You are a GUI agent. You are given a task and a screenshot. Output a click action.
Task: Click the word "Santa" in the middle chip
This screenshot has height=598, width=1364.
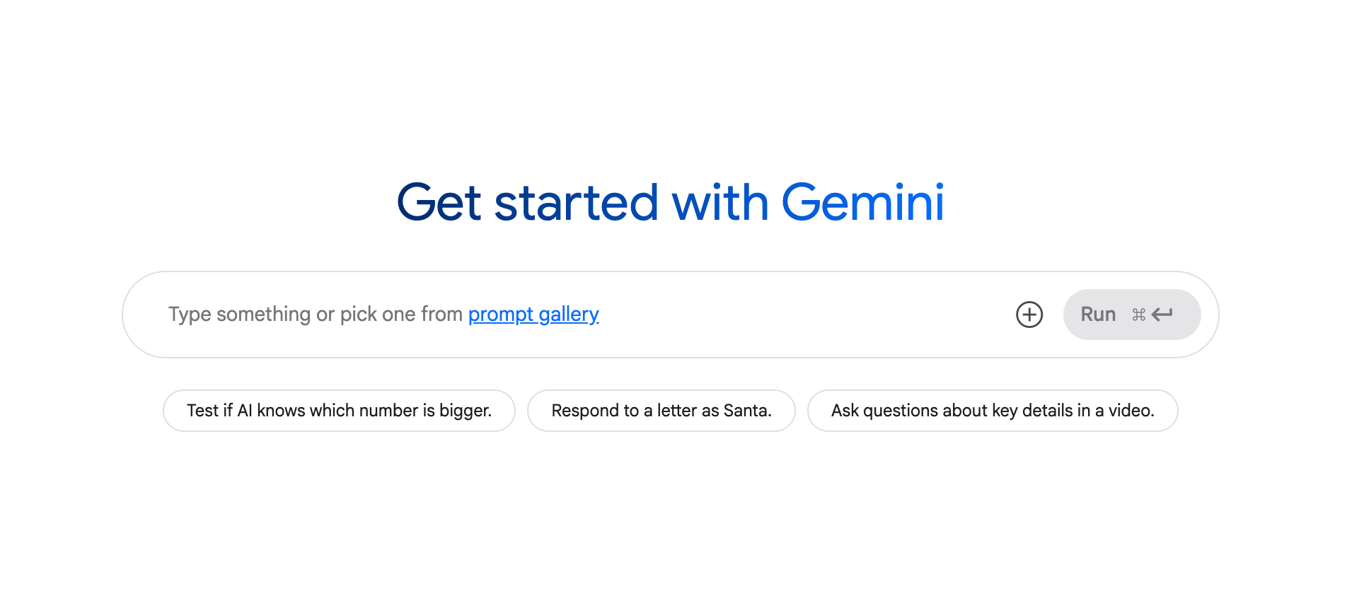pyautogui.click(x=746, y=411)
